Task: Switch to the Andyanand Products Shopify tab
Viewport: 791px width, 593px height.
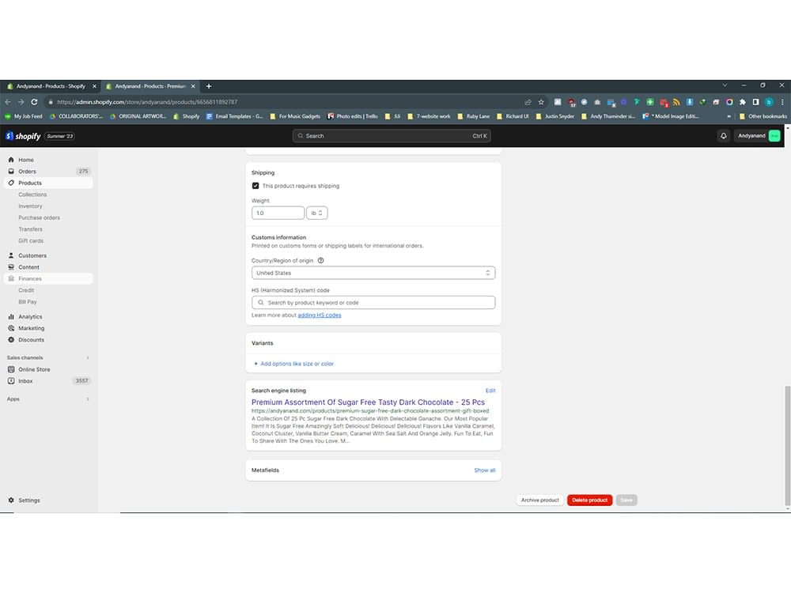Action: (51, 86)
